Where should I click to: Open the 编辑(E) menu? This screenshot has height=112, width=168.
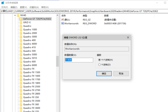[14, 7]
